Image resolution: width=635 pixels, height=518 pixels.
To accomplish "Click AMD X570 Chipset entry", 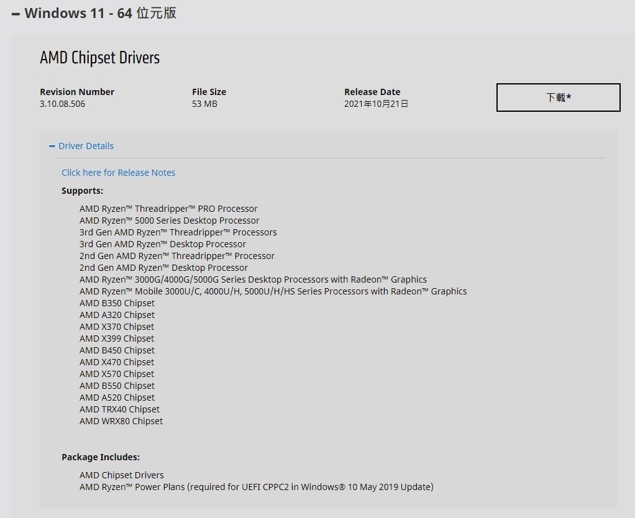I will point(117,374).
